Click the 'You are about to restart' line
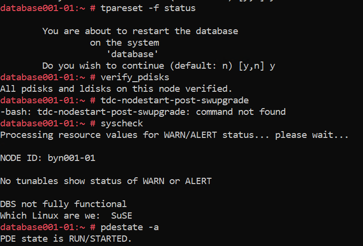This screenshot has height=246, width=363. [x=140, y=31]
